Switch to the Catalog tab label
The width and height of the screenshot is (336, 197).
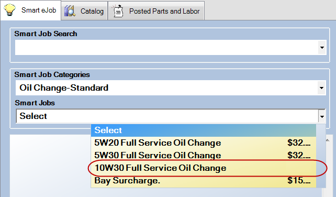(92, 11)
